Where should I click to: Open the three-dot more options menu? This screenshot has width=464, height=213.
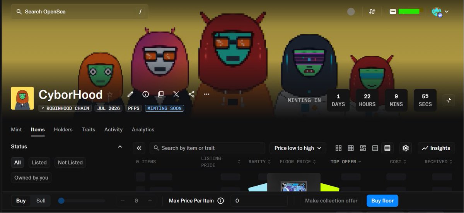click(206, 94)
